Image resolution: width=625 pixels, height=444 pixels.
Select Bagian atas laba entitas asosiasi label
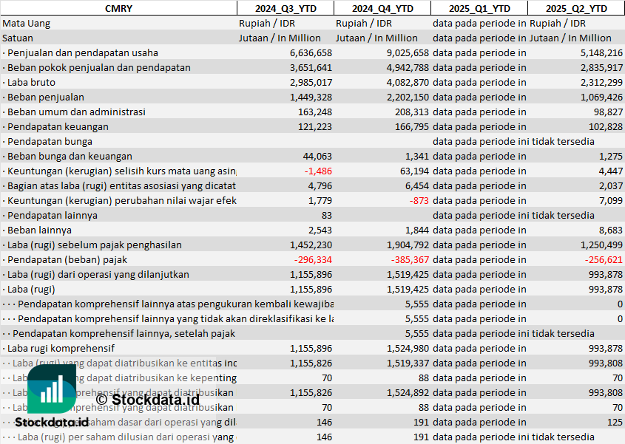tap(119, 185)
